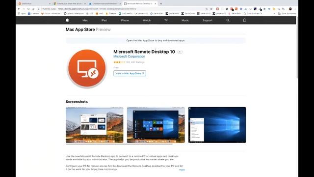Click the Open the Mac App Store banner text
Image resolution: width=314 pixels, height=177 pixels.
coord(156,40)
